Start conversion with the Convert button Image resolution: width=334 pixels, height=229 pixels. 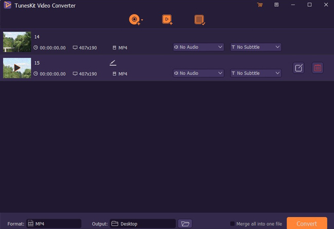point(307,223)
